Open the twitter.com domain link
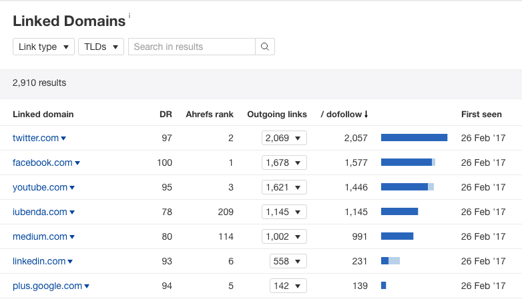Viewport: 522px width, 299px height. (35, 138)
